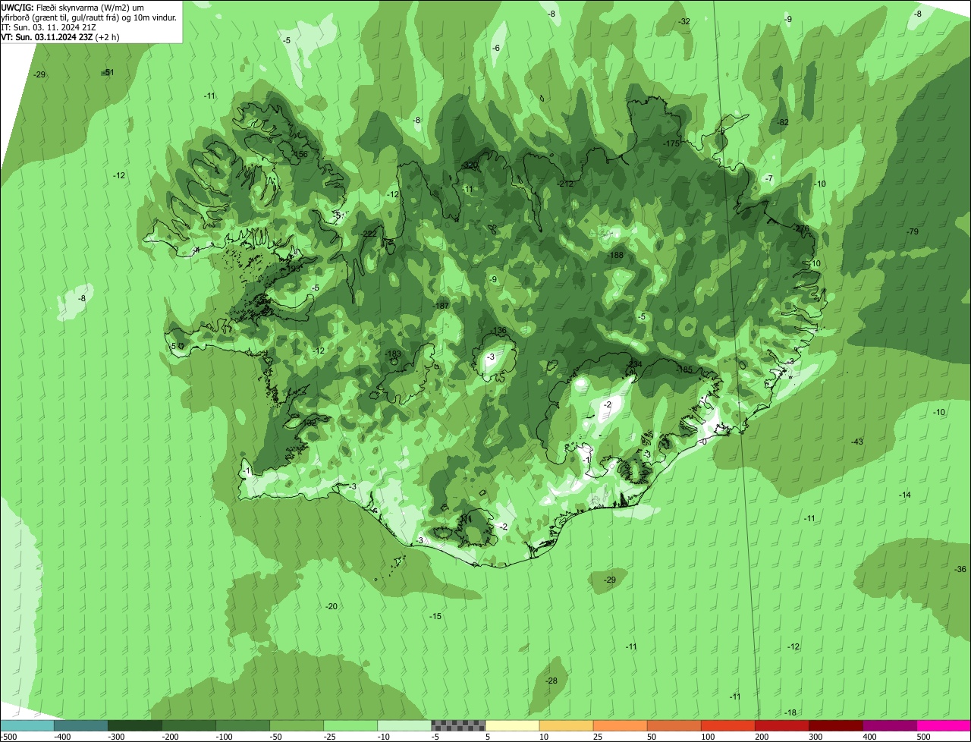Click the -25 to -10 legend swatch
971x742 pixels.
point(350,725)
